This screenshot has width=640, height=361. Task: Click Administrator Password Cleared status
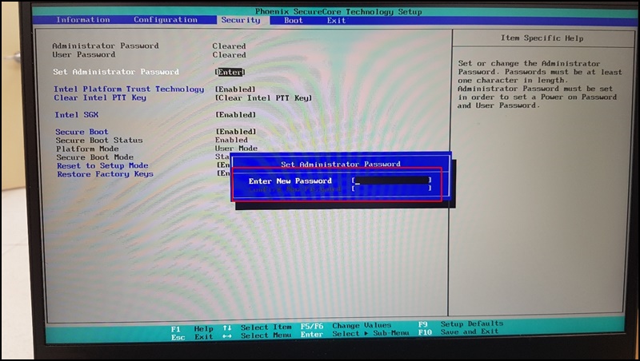coord(229,46)
